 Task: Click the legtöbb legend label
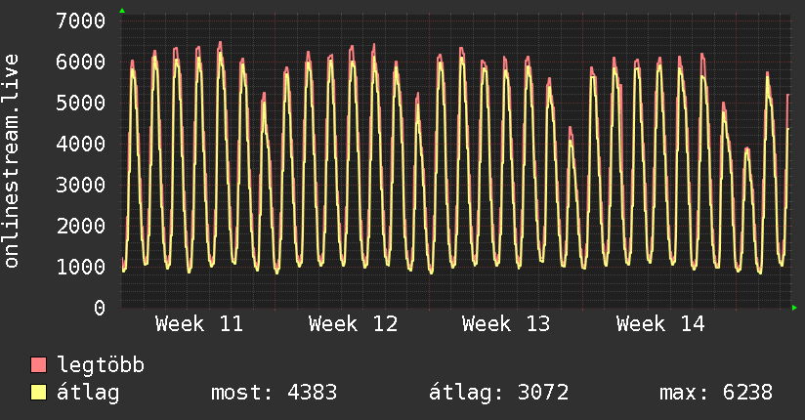point(102,366)
